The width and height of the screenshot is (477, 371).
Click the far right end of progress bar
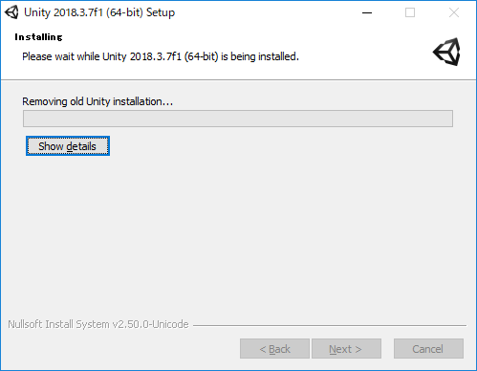[449, 119]
